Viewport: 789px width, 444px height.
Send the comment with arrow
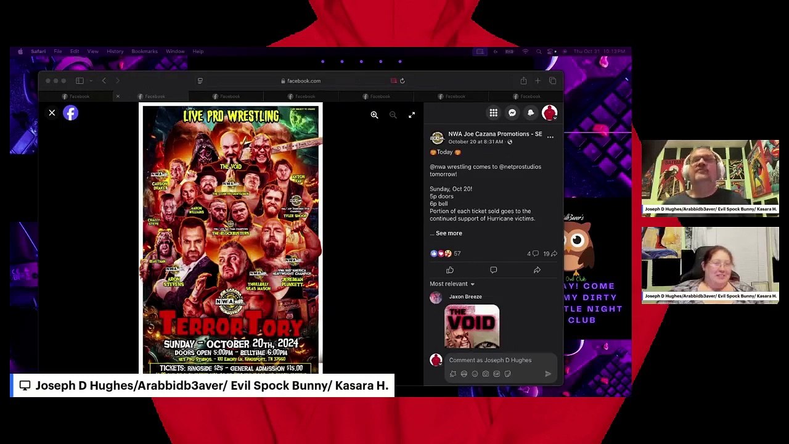(548, 374)
